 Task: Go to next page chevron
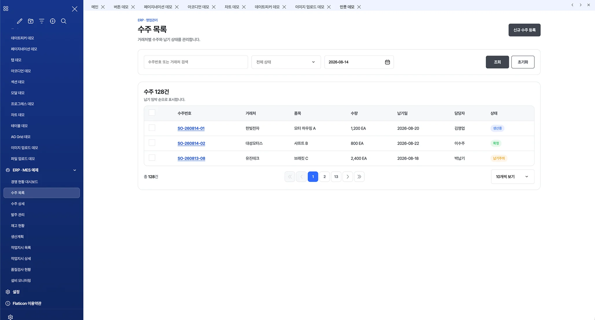tap(348, 177)
